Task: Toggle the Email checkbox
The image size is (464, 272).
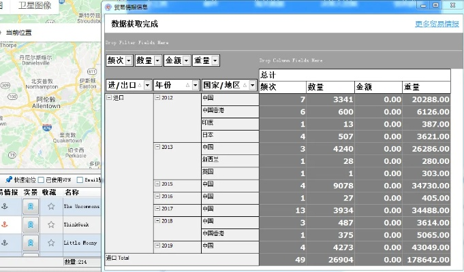Action: click(x=80, y=180)
